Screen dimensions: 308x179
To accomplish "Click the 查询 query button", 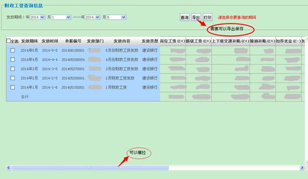I will tap(184, 17).
